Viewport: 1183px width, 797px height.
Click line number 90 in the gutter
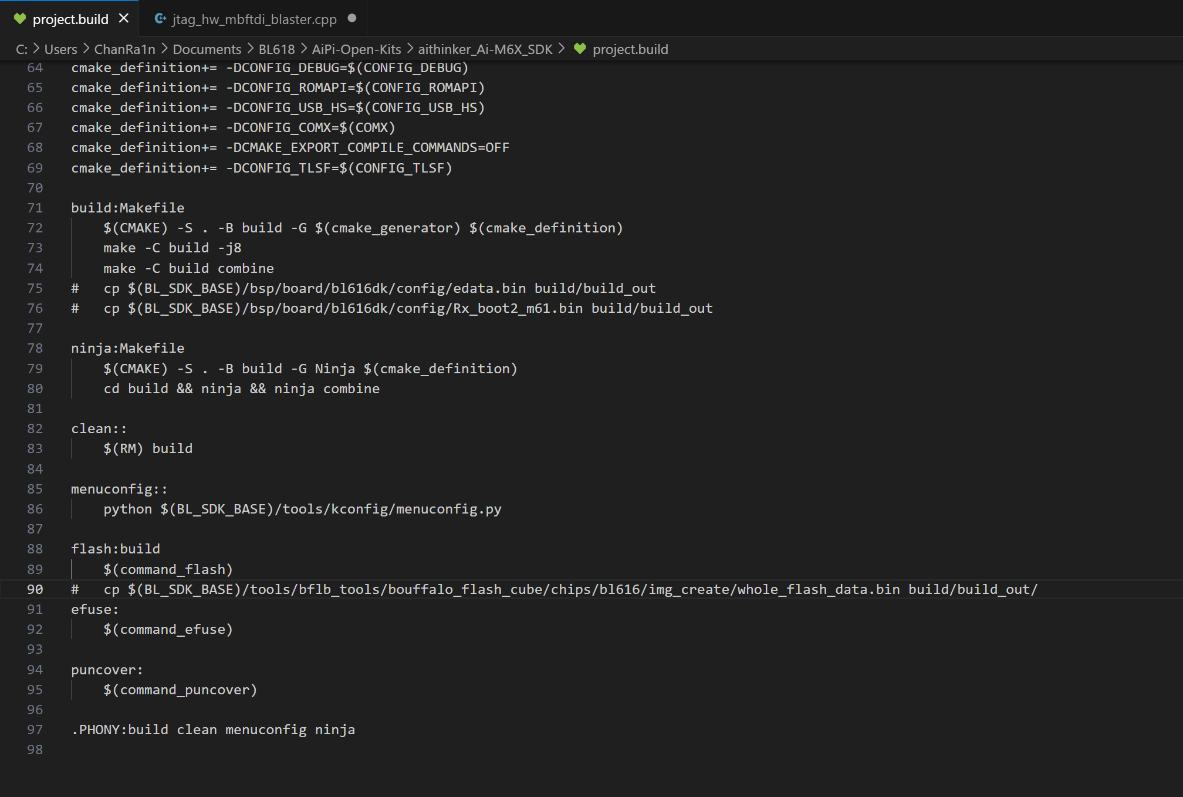[x=35, y=589]
